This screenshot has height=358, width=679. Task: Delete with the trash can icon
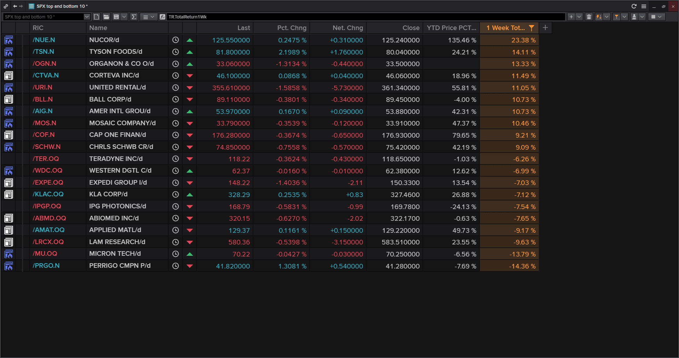point(589,17)
